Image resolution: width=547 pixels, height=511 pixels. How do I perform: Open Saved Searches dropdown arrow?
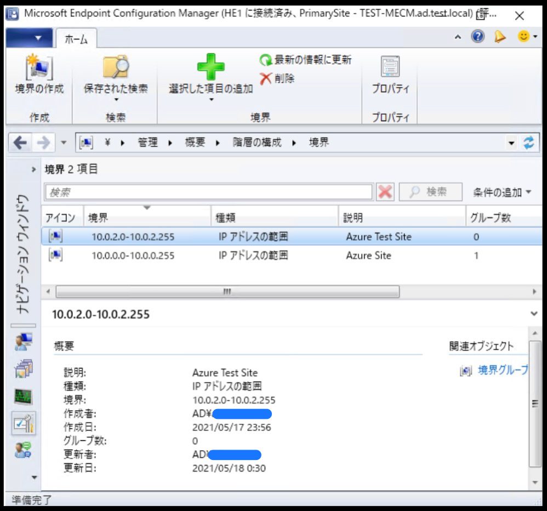116,100
